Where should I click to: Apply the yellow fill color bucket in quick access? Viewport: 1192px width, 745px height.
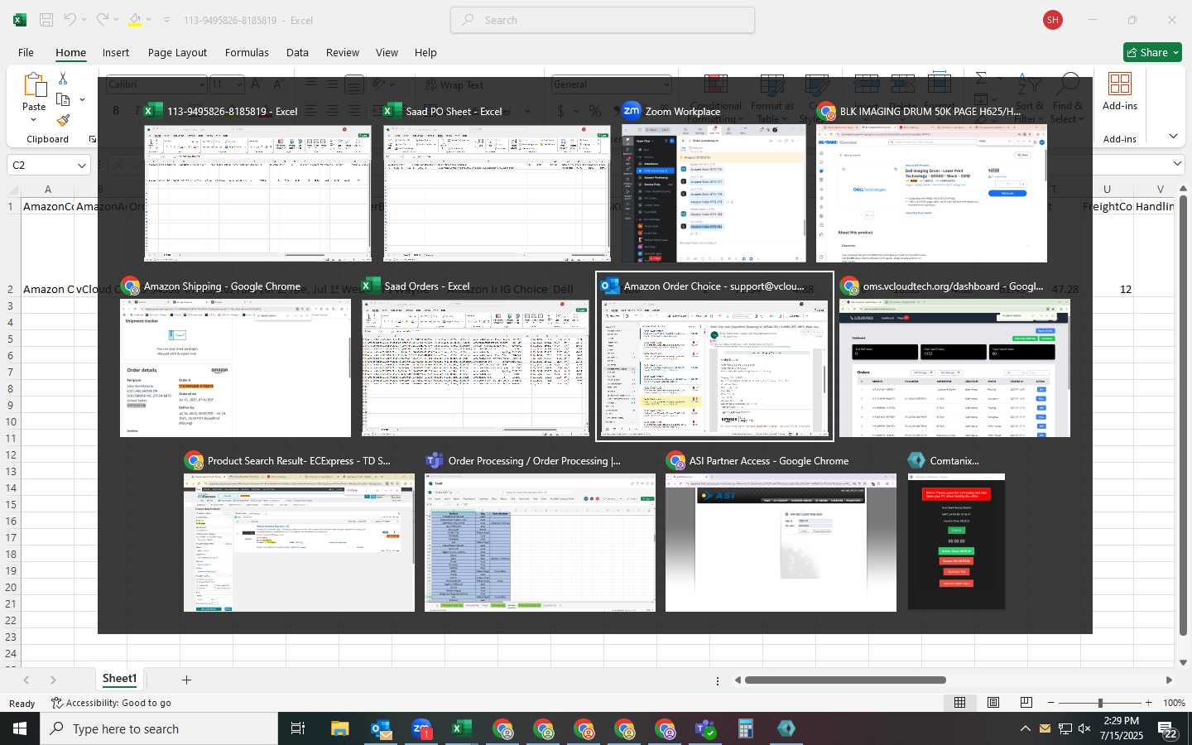click(135, 20)
